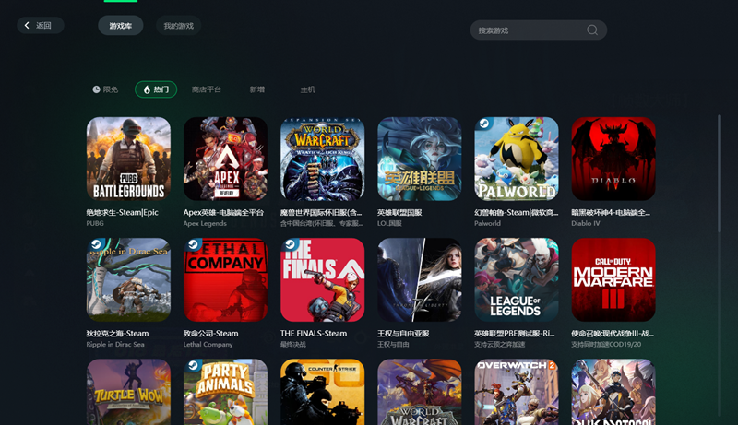
Task: Show the 主机 category filter
Action: click(308, 89)
